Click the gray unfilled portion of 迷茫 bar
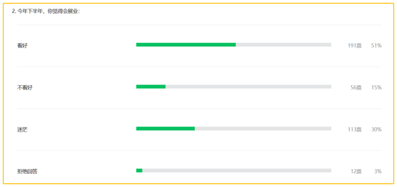This screenshot has height=187, width=397. click(263, 128)
